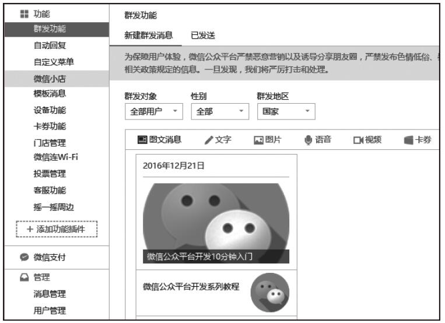Select the 视频 camera icon
Viewport: 445px width, 323px height.
(357, 140)
